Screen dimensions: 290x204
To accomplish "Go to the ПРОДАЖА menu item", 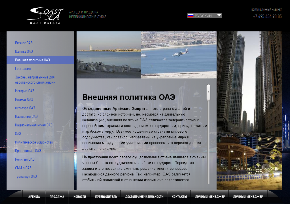I will [57, 197].
